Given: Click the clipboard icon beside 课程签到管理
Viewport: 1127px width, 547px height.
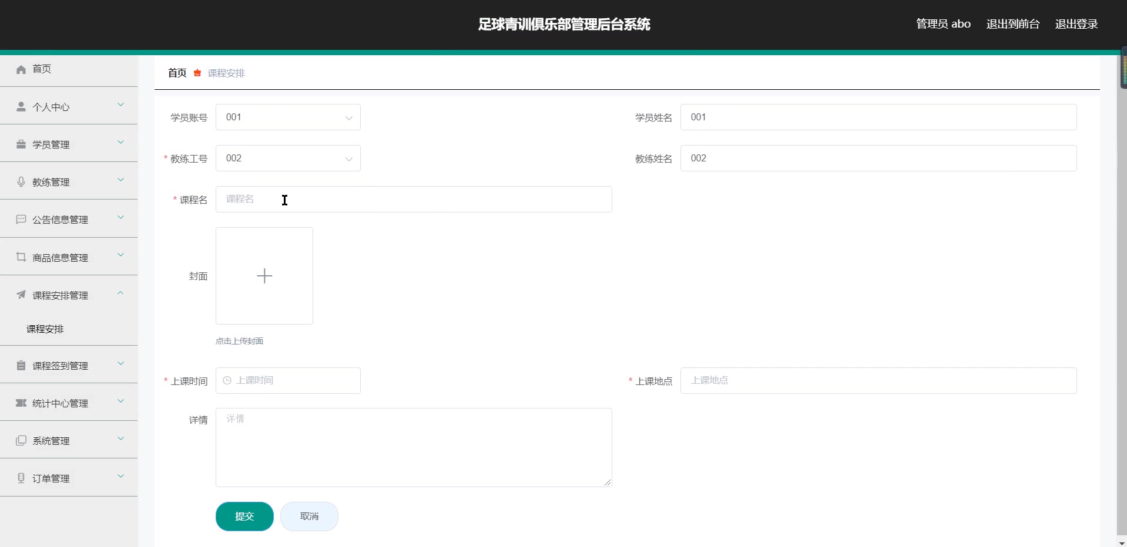Looking at the screenshot, I should point(21,366).
